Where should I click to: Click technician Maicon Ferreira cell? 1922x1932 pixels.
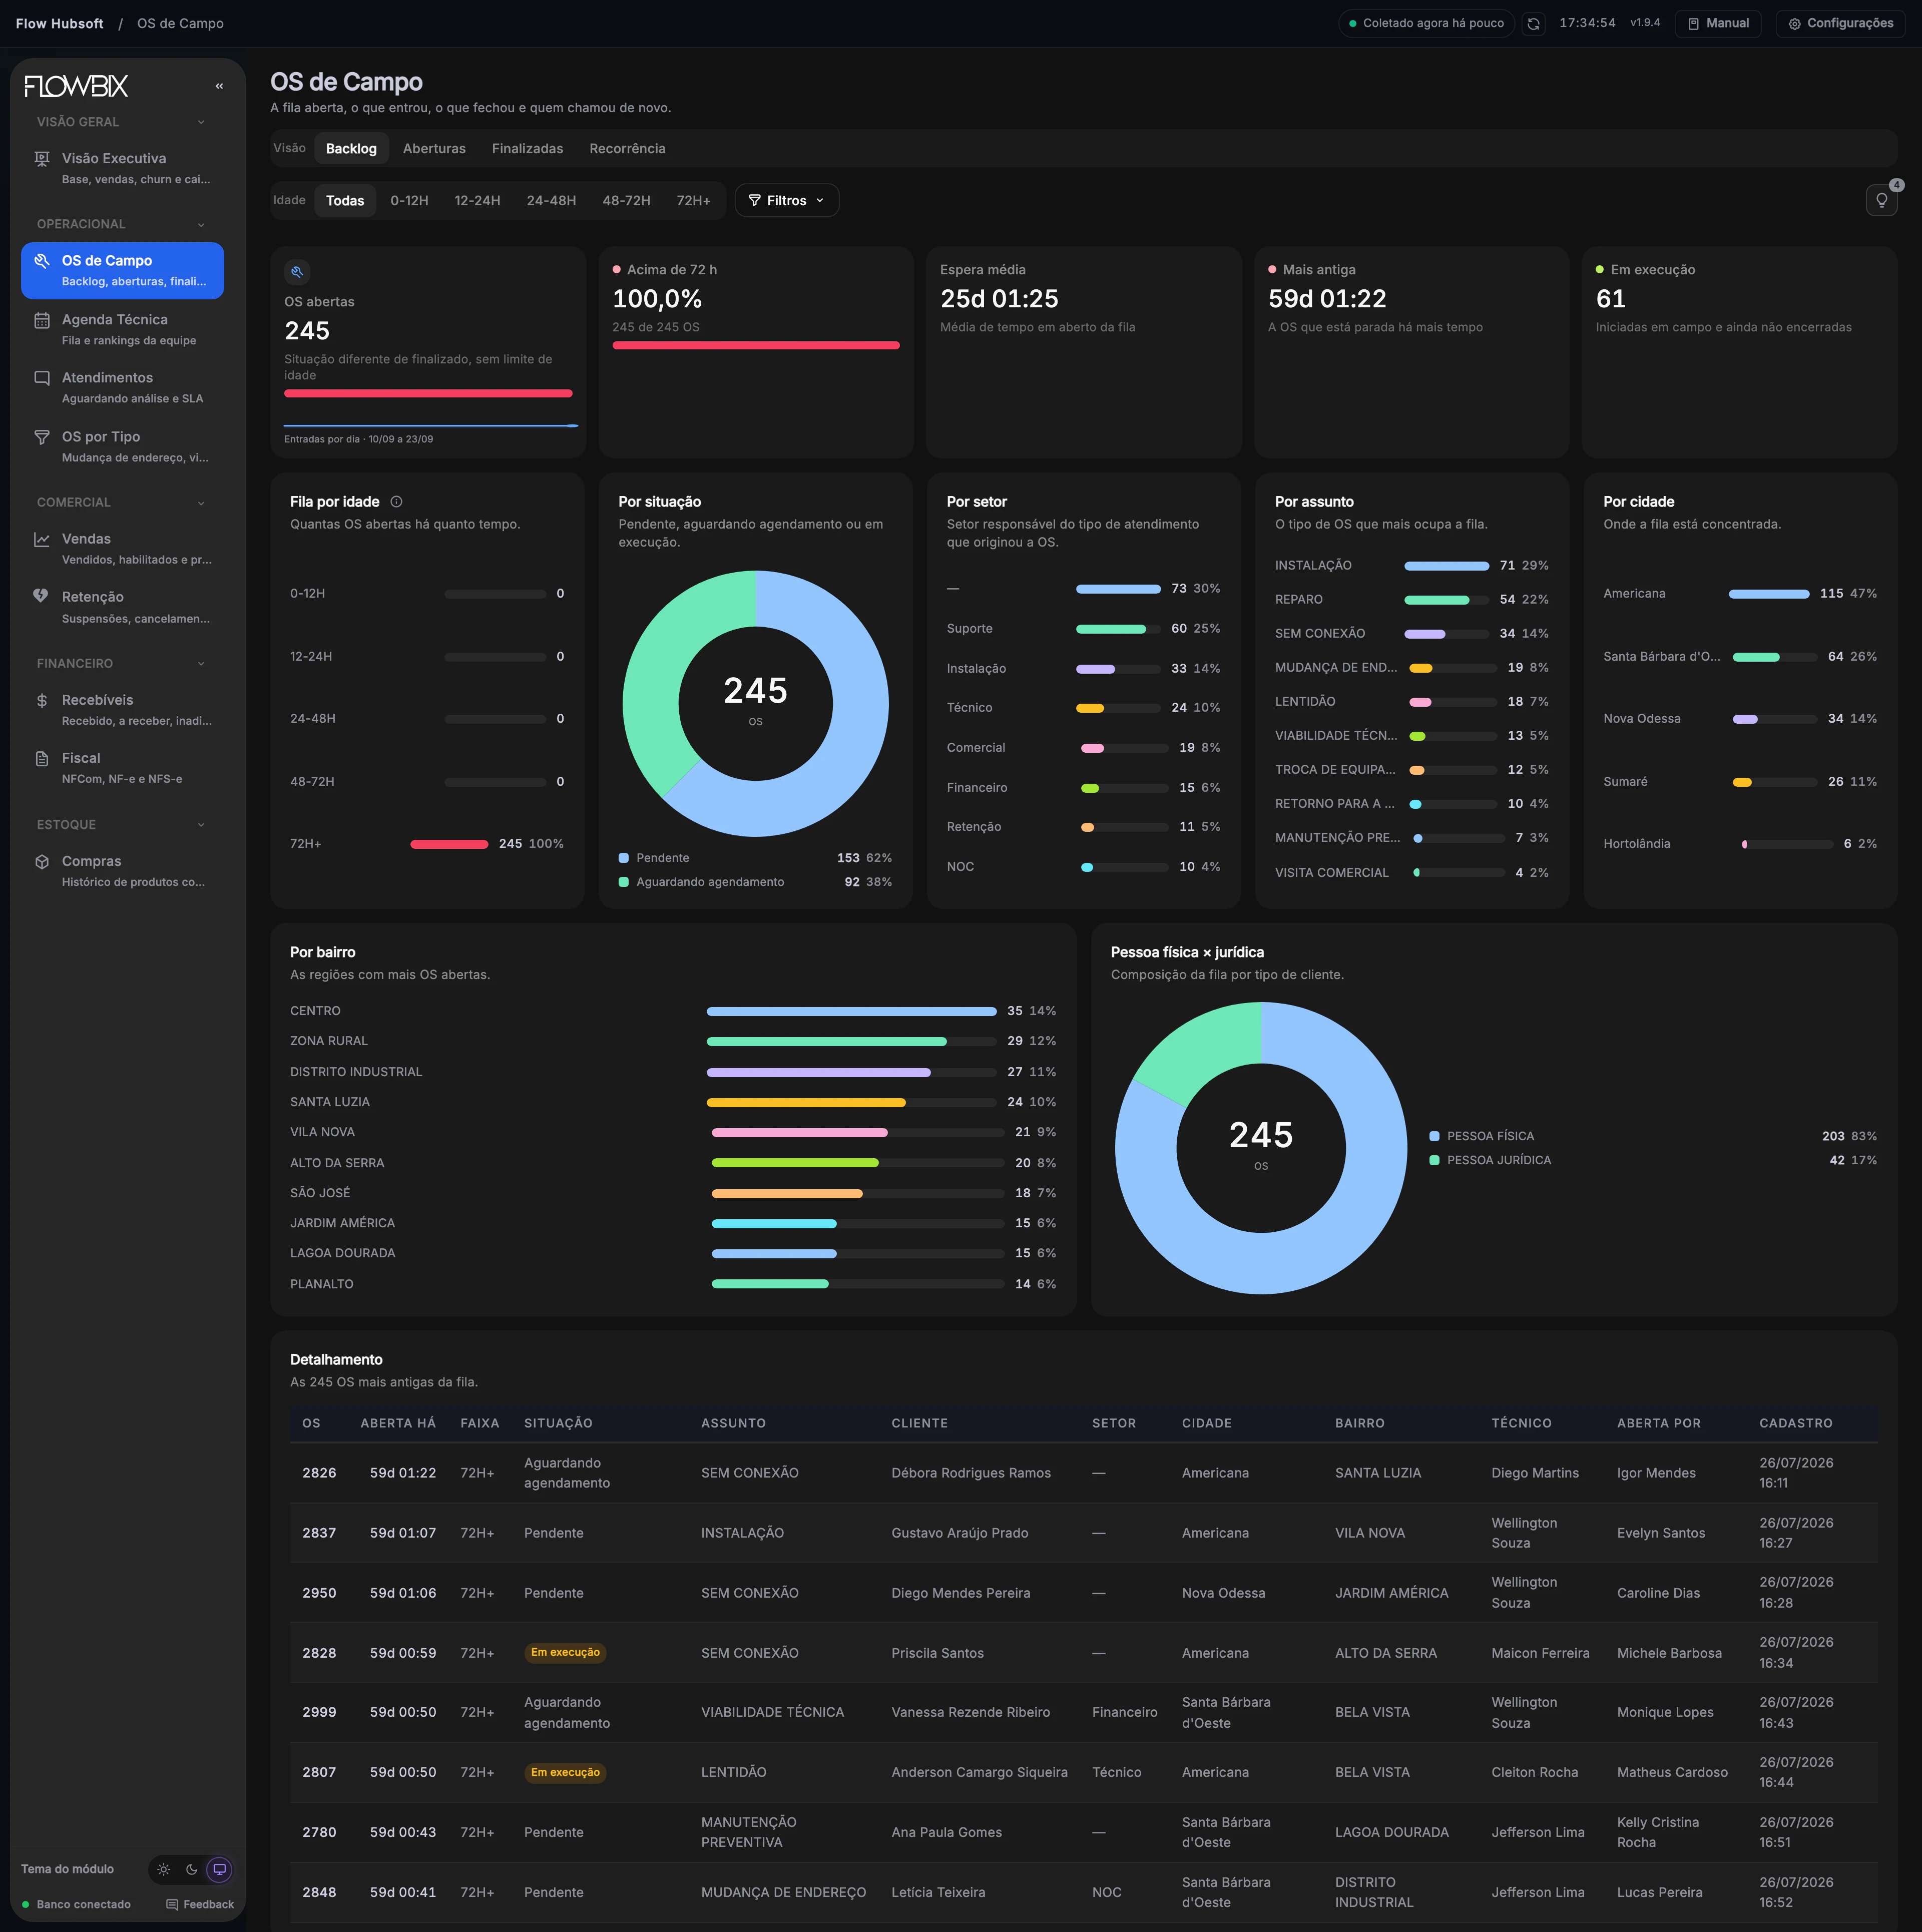point(1540,1653)
